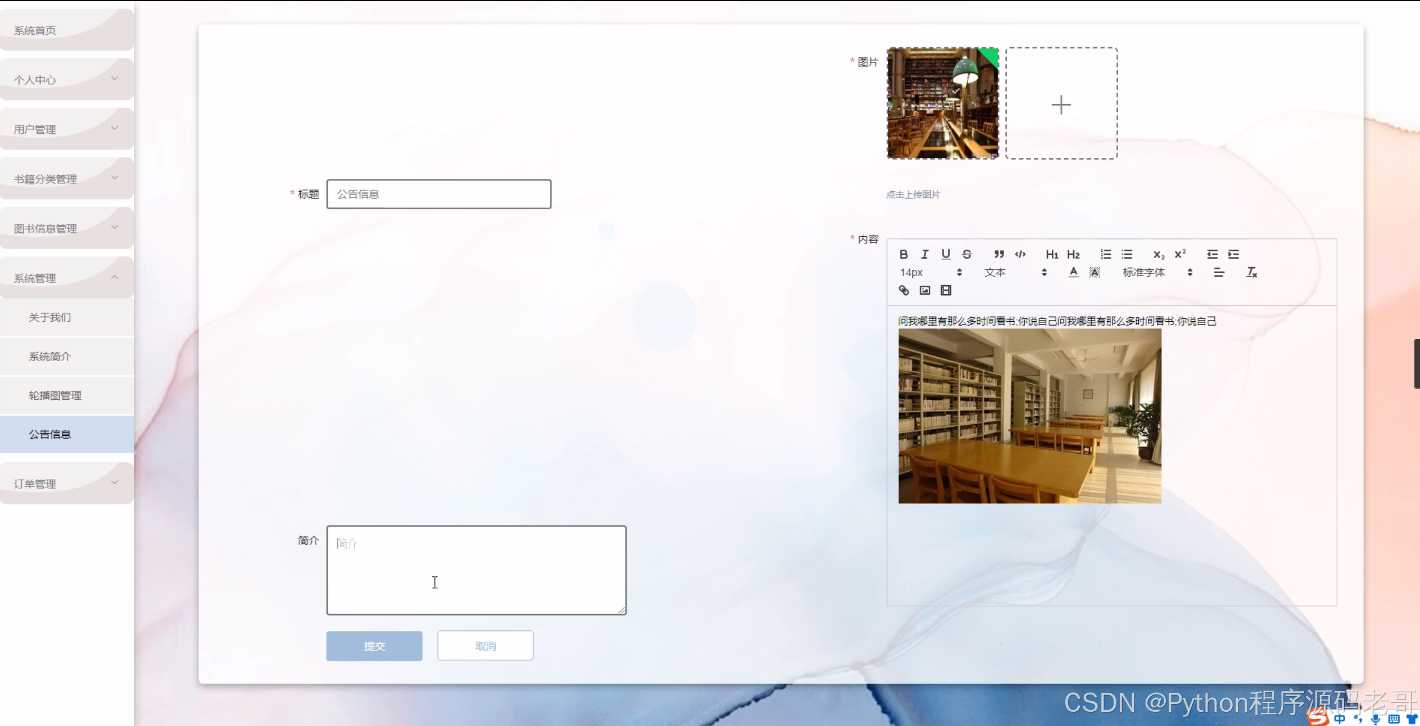
Task: Toggle bold formatting in content editor
Action: pos(903,254)
